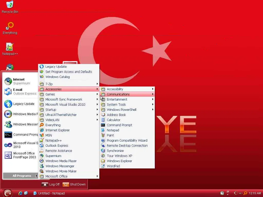Open the System Tools menu entry
Viewport: 263px width, 197px height.
[x=127, y=105]
